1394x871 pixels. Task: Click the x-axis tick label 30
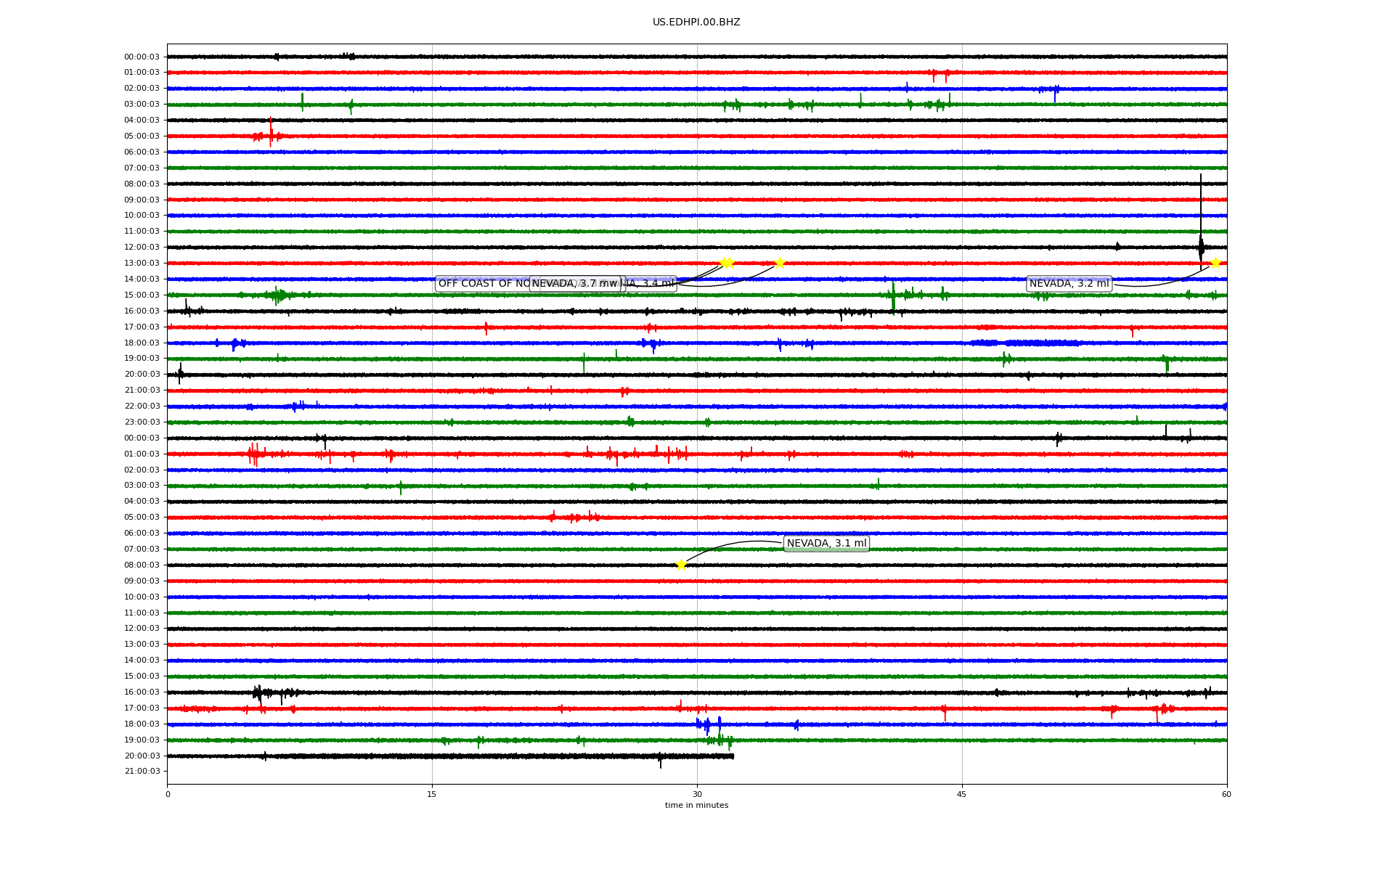(x=697, y=794)
